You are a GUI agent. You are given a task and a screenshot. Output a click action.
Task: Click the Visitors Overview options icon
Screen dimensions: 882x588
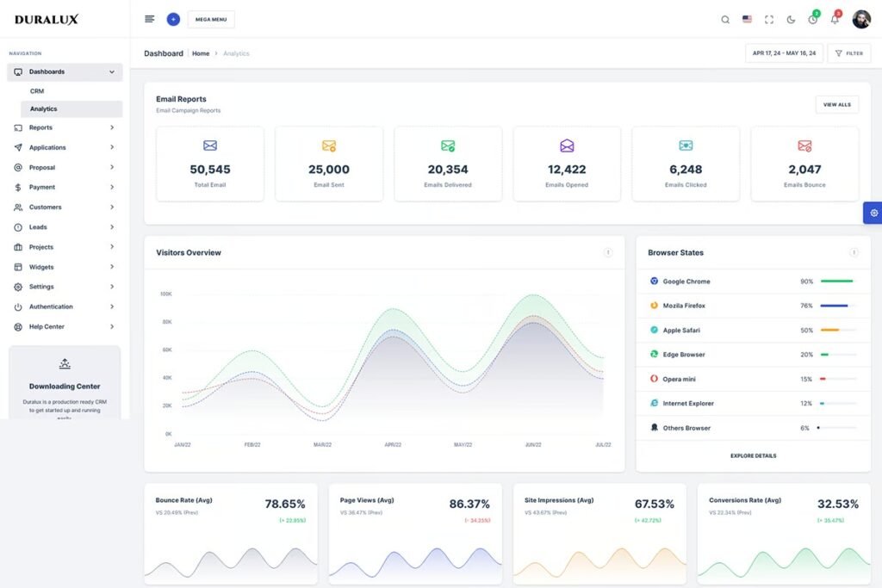tap(607, 253)
